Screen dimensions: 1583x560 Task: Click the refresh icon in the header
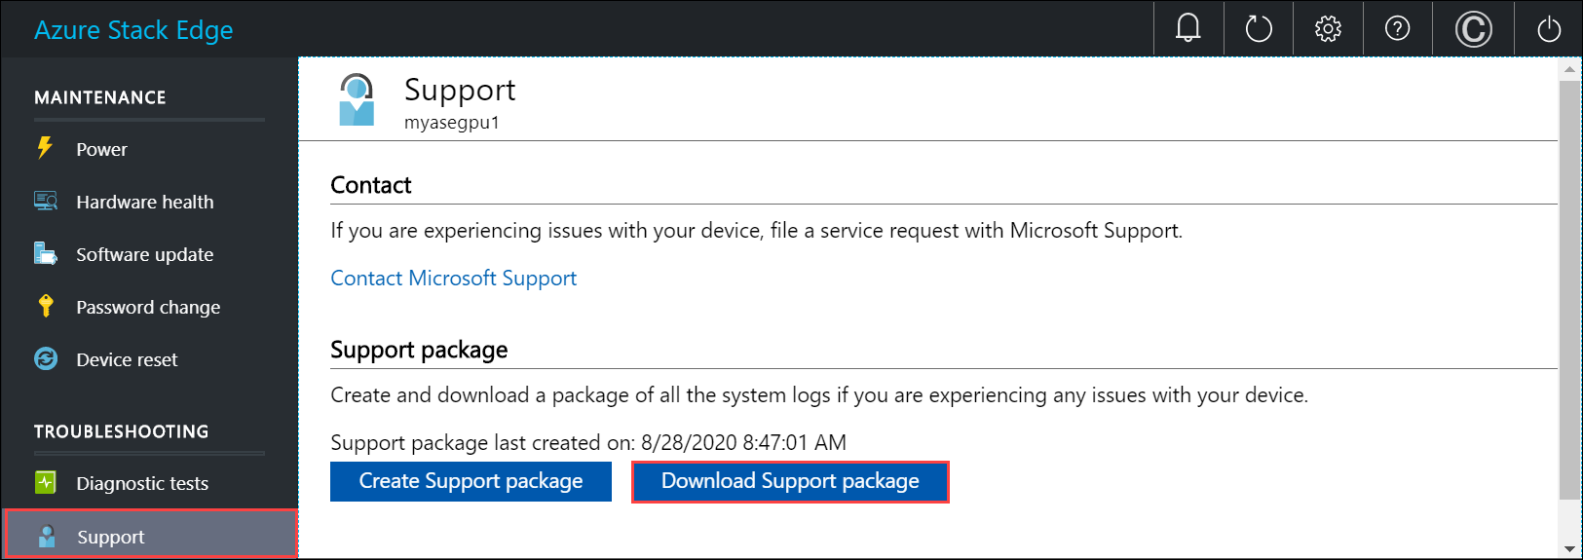pyautogui.click(x=1259, y=29)
